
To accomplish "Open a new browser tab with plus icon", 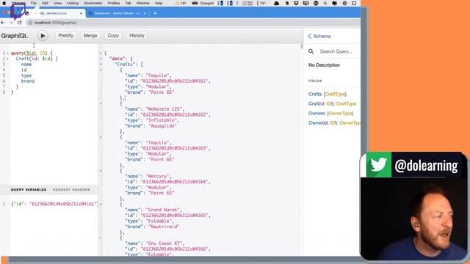I will click(x=155, y=13).
